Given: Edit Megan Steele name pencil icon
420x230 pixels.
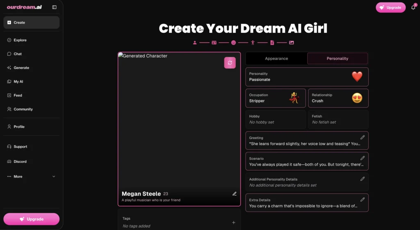Looking at the screenshot, I should [234, 194].
